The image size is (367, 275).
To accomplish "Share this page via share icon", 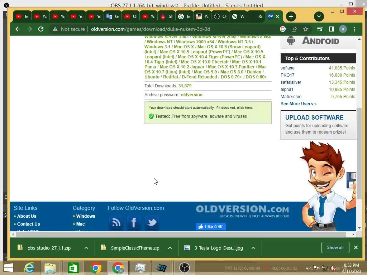I will coord(294,29).
